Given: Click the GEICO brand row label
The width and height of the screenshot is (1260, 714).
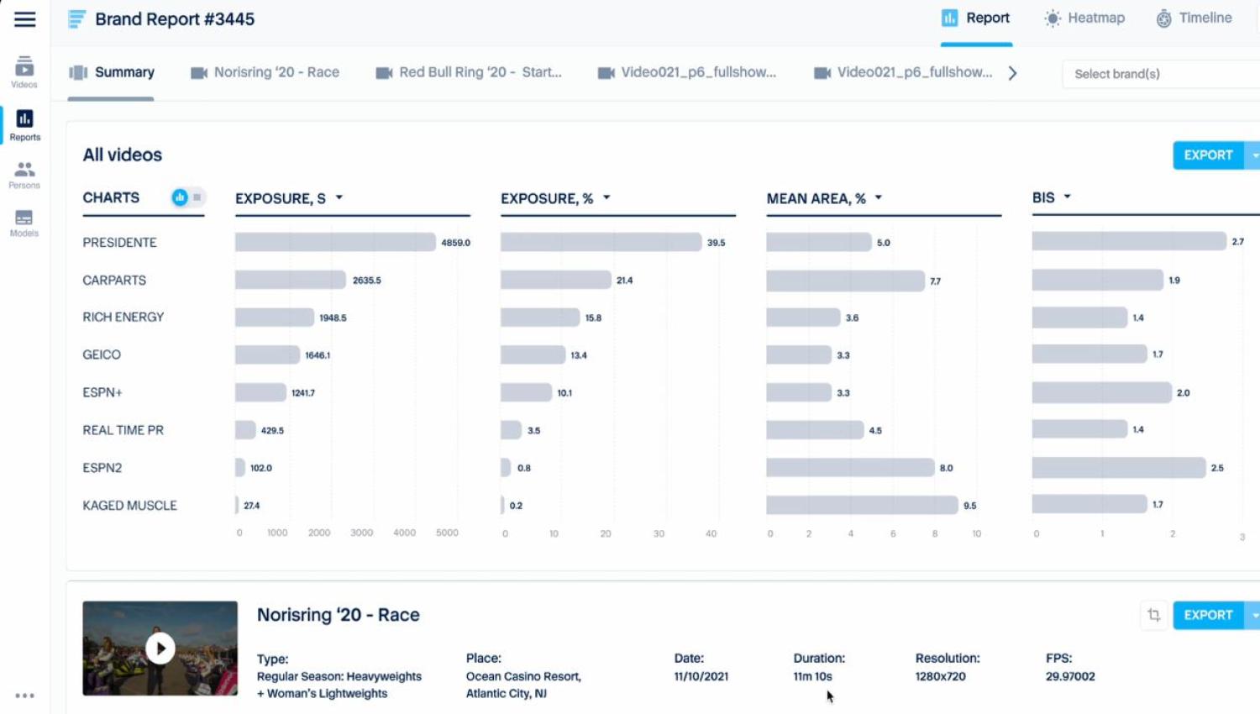Looking at the screenshot, I should pyautogui.click(x=102, y=355).
